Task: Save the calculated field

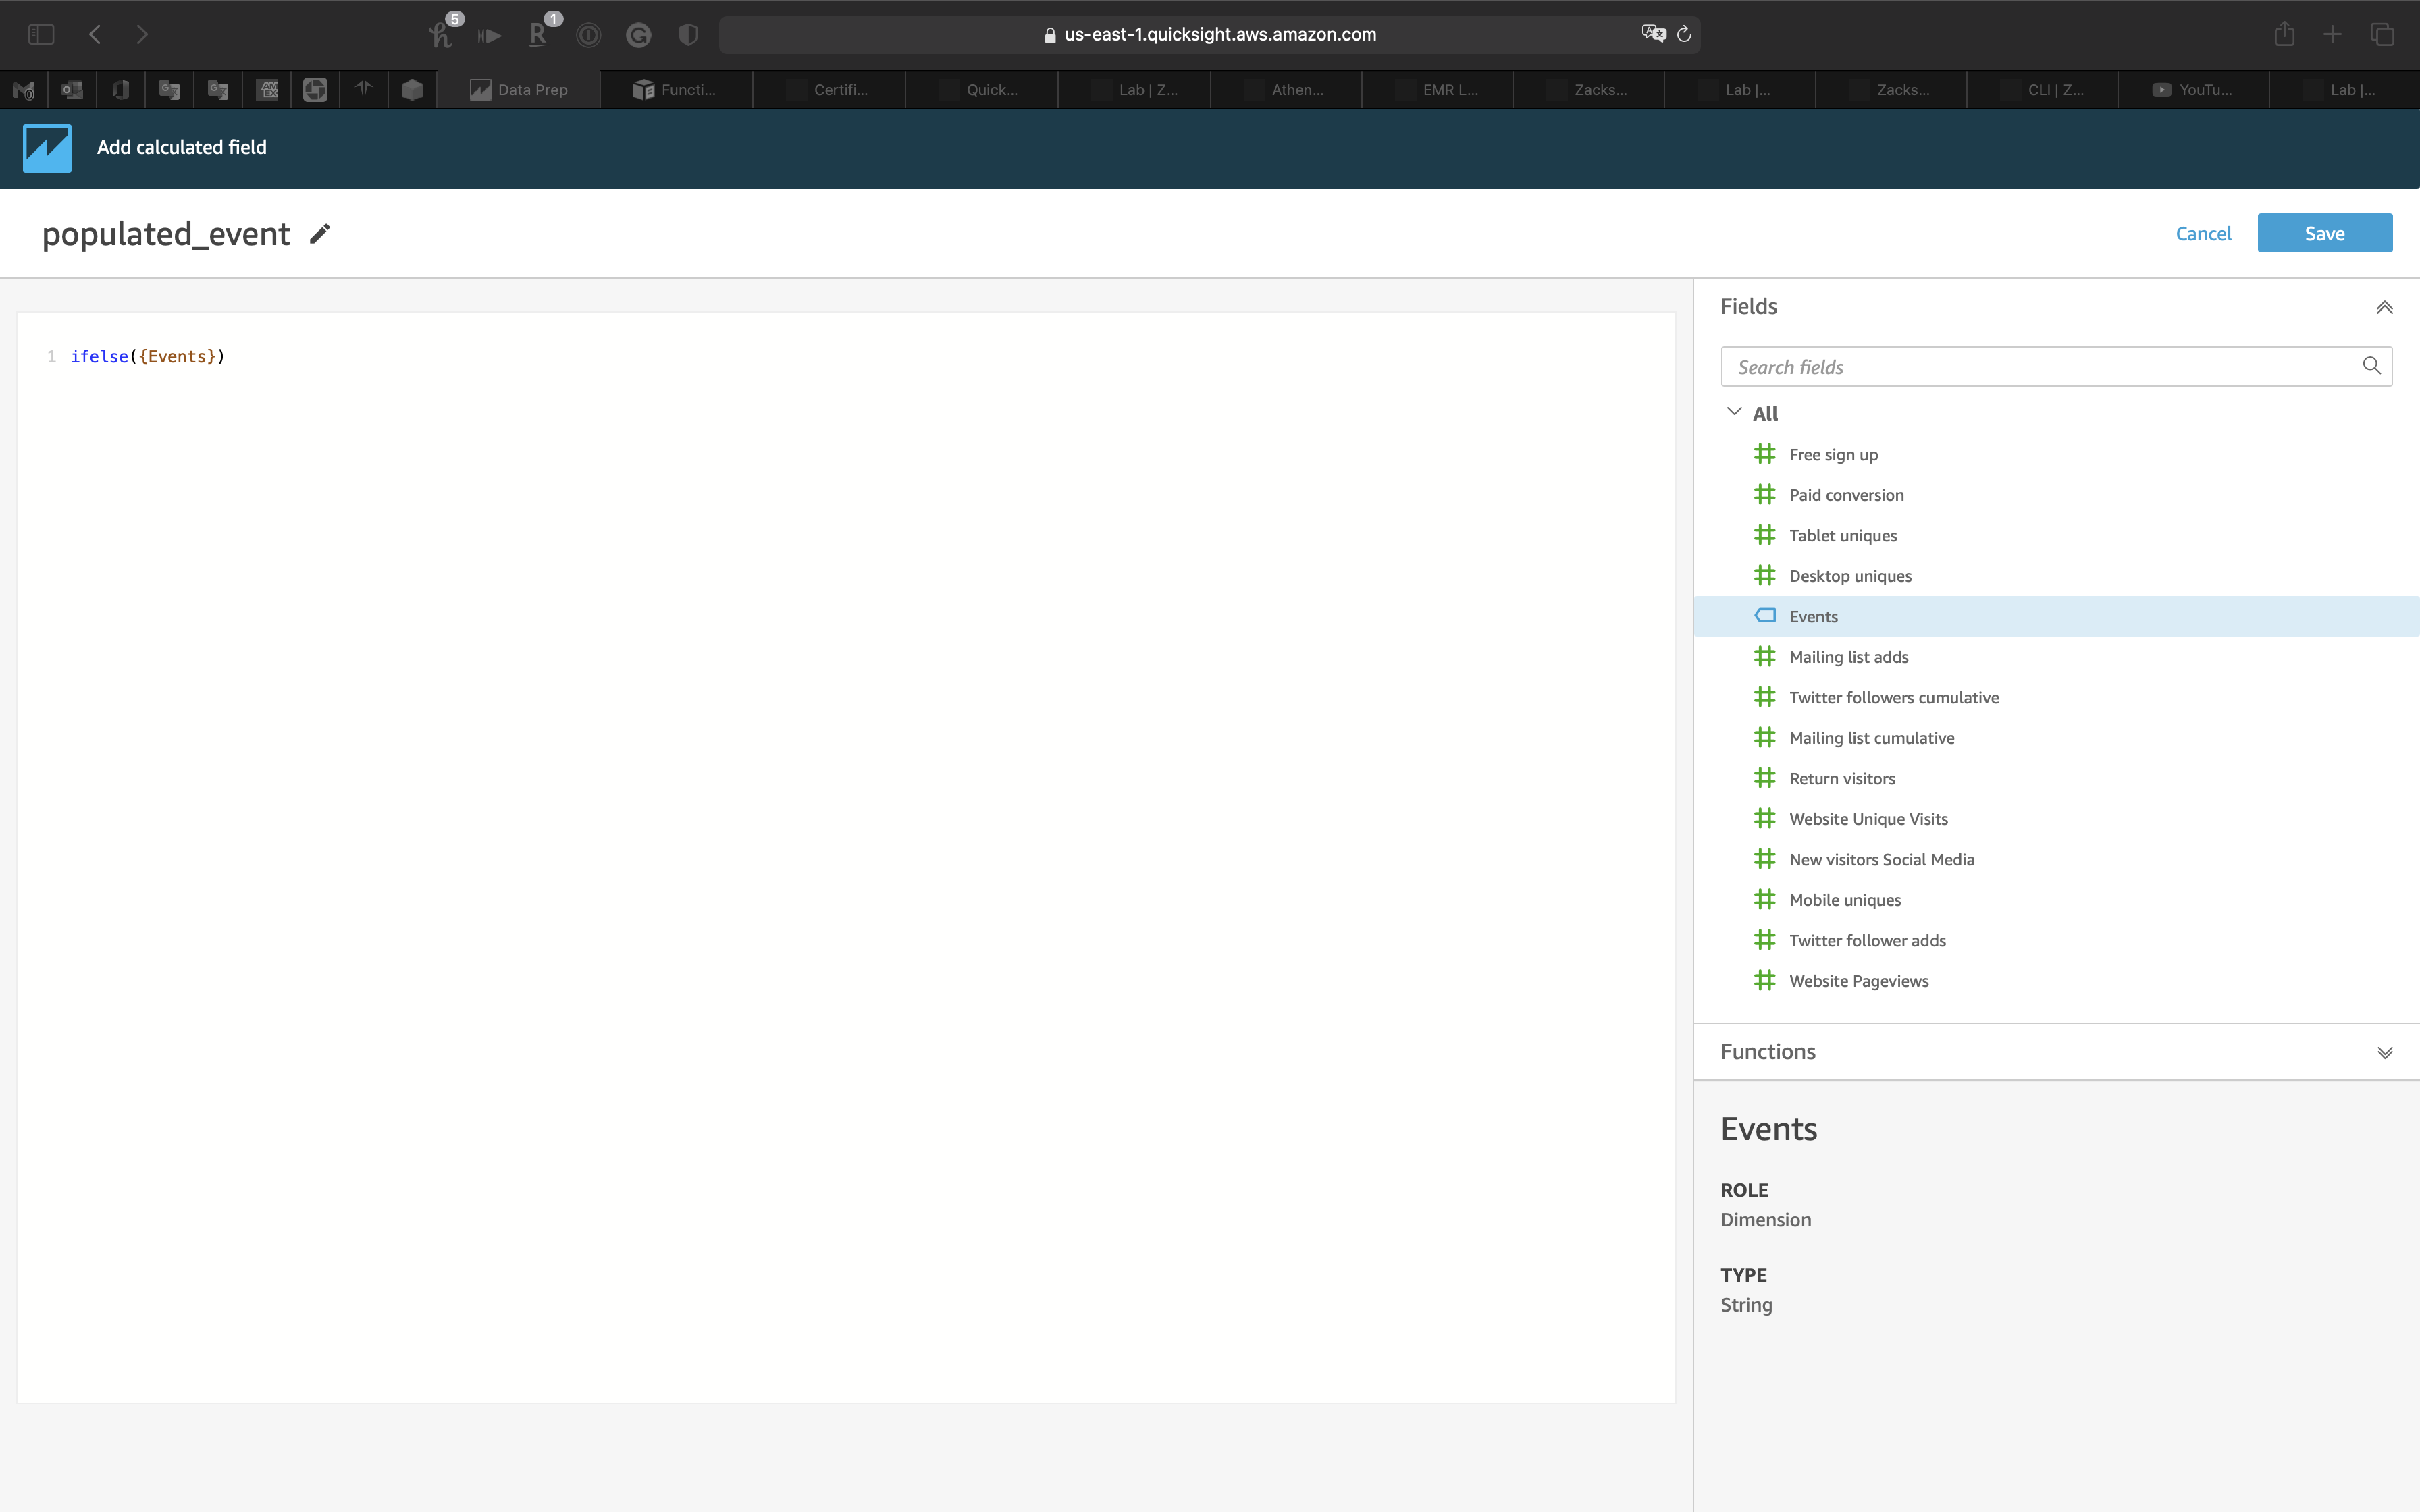Action: [2324, 233]
